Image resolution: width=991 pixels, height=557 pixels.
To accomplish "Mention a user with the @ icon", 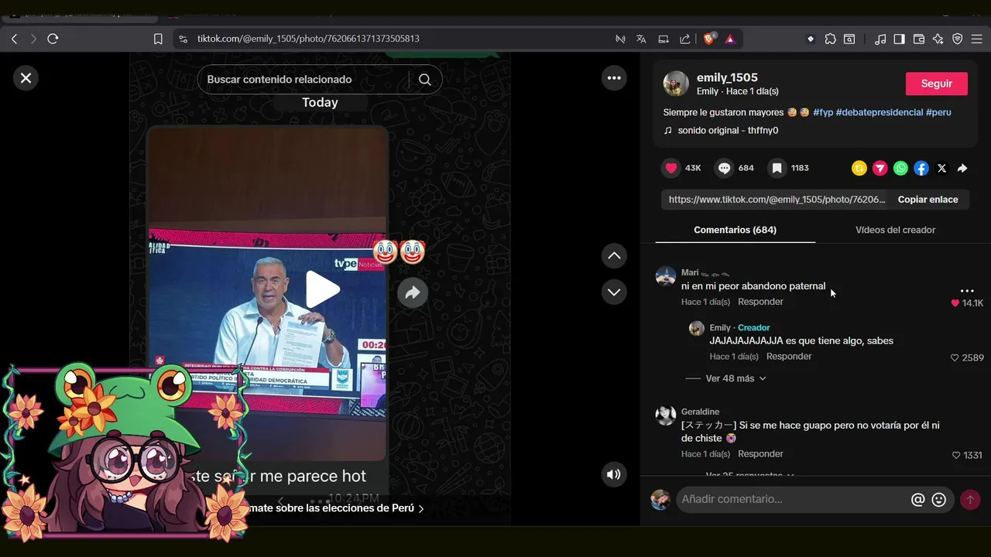I will [x=918, y=500].
